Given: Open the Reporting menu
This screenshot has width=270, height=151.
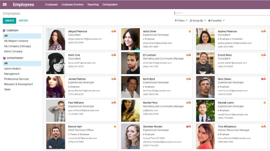Looking at the screenshot, I should click(93, 5).
